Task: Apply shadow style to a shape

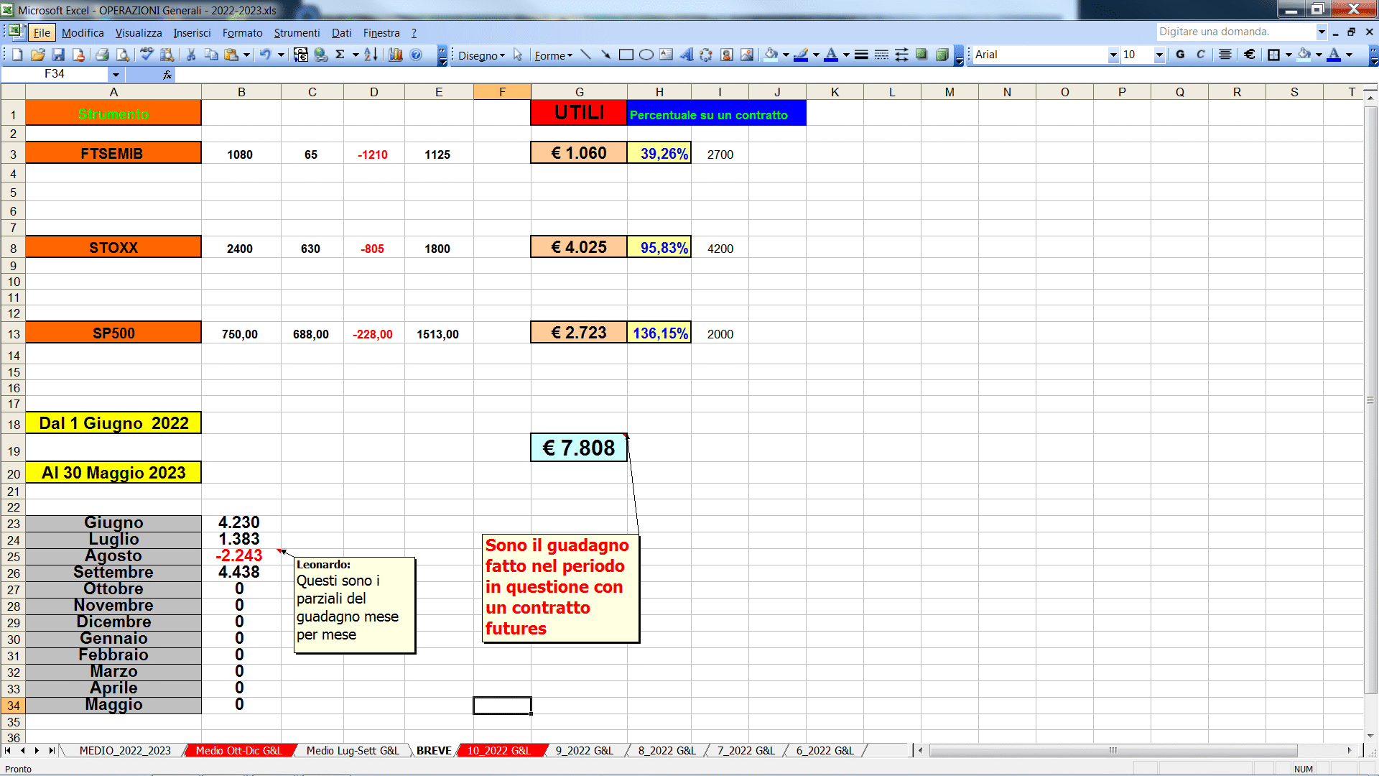Action: click(921, 55)
